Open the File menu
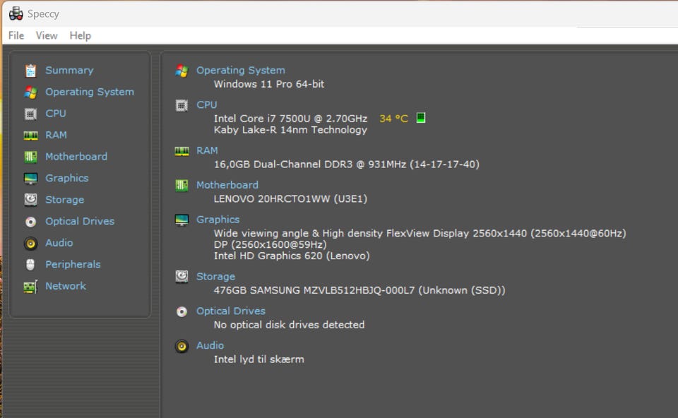678x418 pixels. (16, 35)
